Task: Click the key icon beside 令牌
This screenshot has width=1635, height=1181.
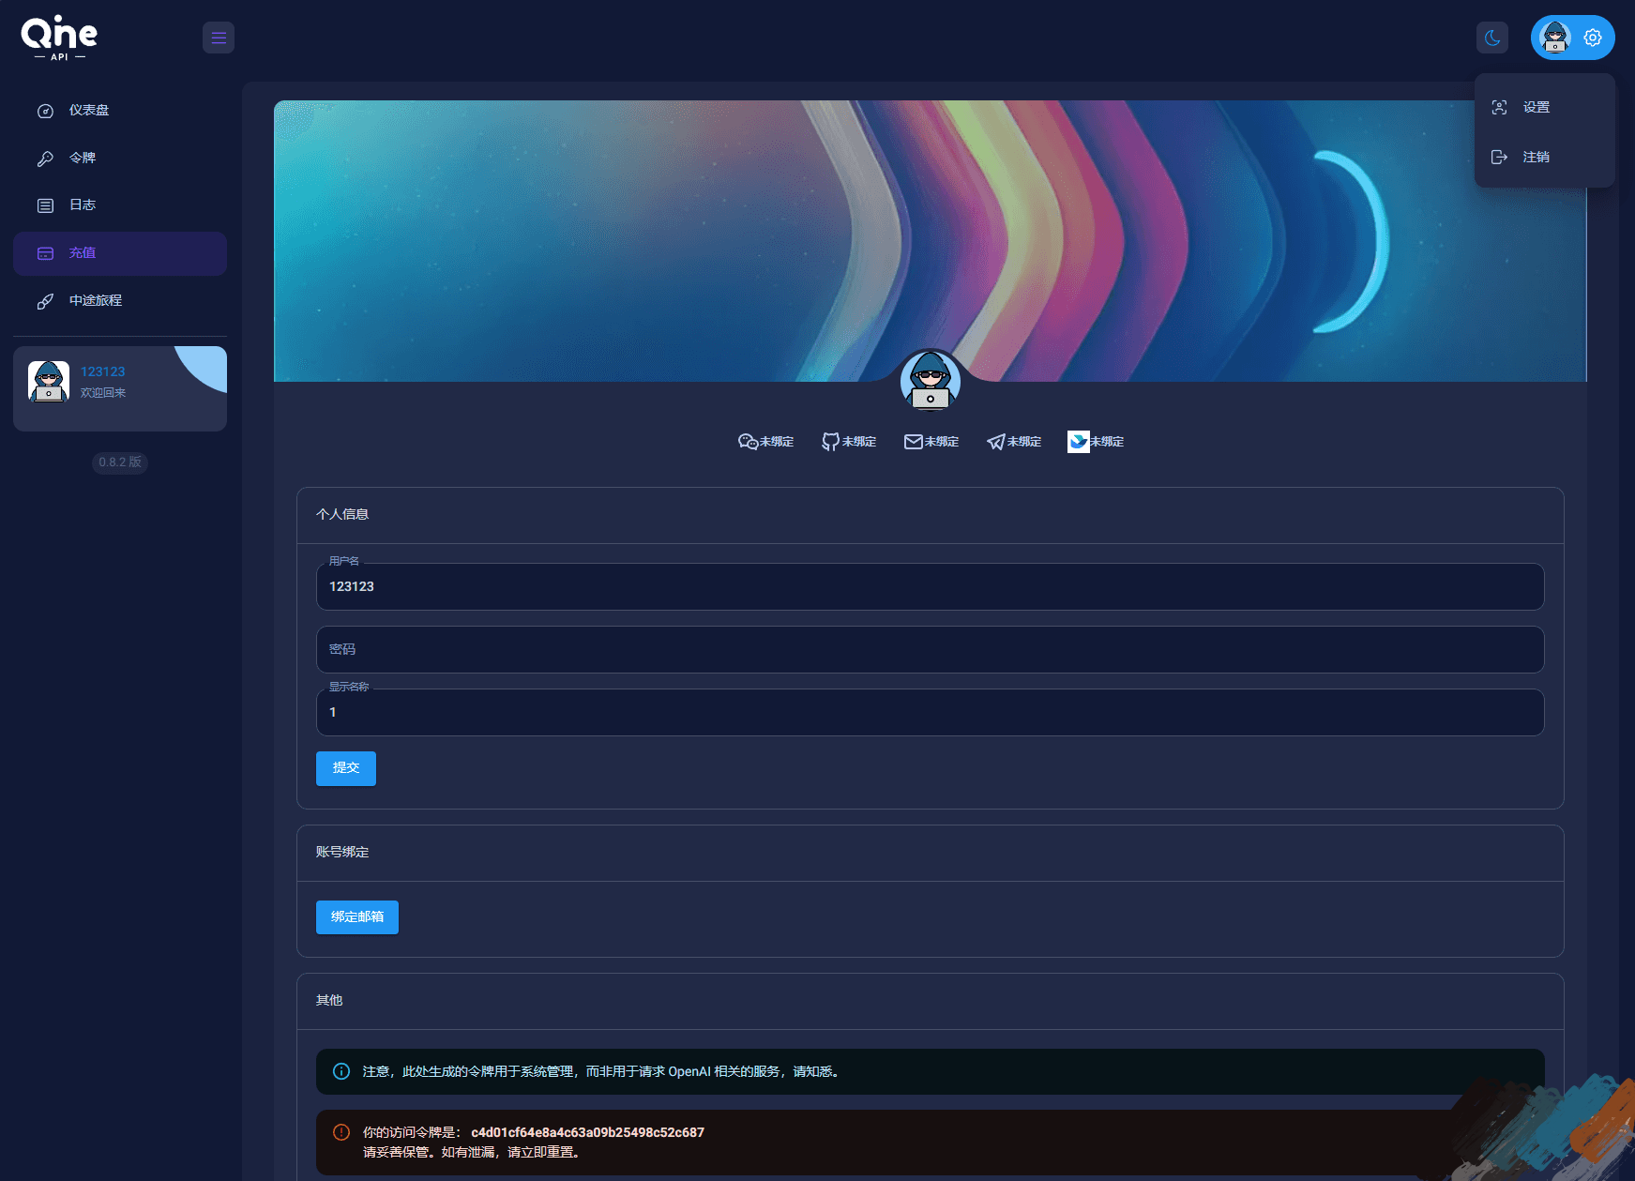Action: (x=45, y=159)
